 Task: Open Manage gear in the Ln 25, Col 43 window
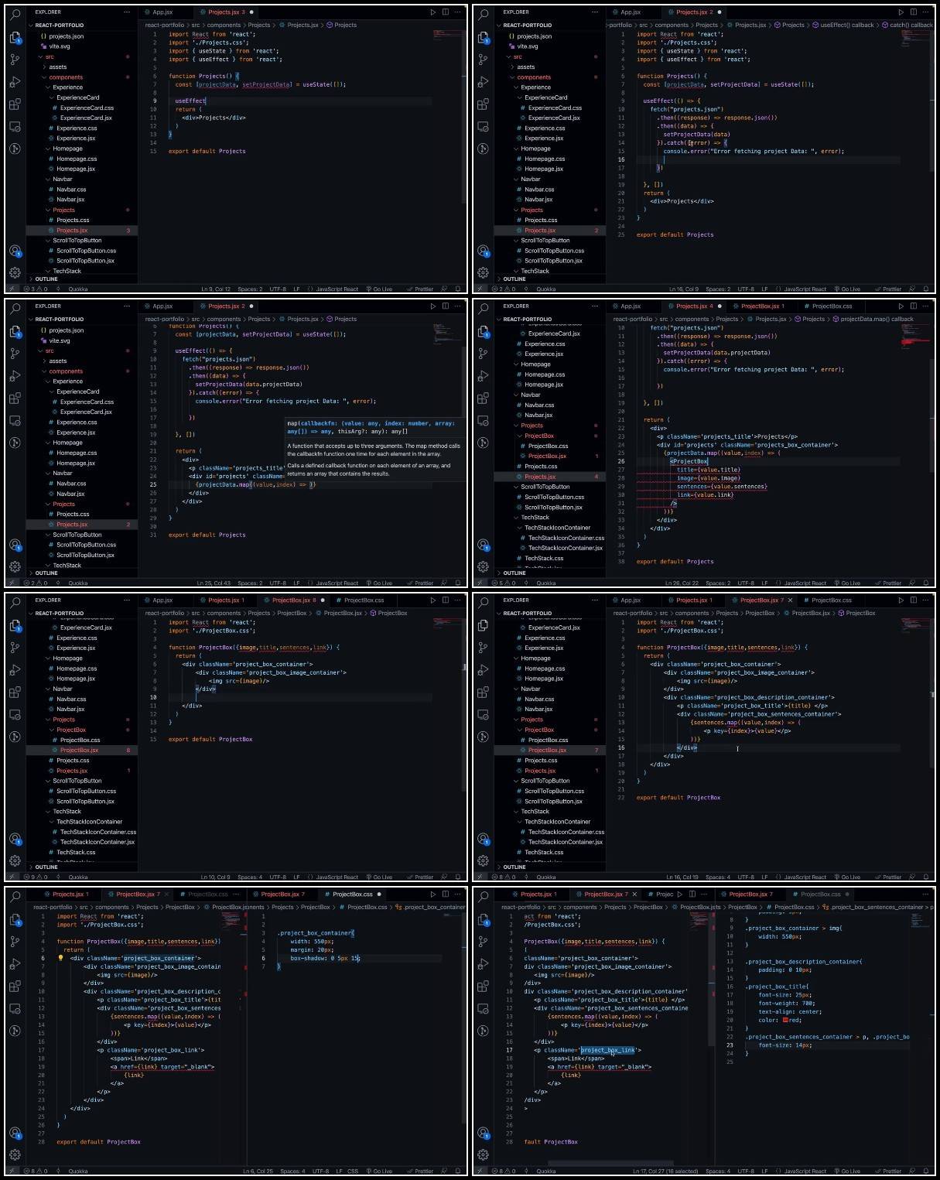click(15, 566)
